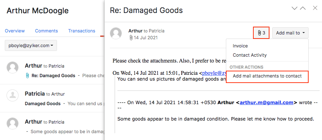
Task: Click Patricia's avatar in the mail list
Action: tap(13, 95)
